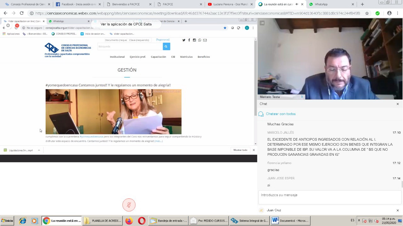Go back in the outer Chrome window
Image resolution: width=403 pixels, height=226 pixels.
(x=5, y=13)
